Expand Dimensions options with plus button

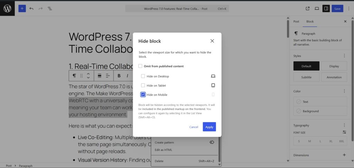click(x=344, y=155)
